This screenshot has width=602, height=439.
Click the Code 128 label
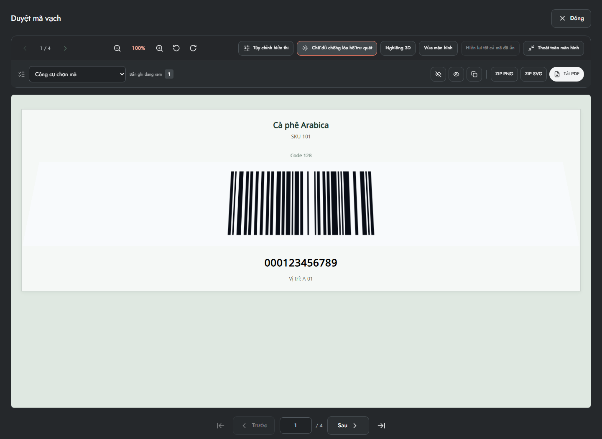(301, 156)
